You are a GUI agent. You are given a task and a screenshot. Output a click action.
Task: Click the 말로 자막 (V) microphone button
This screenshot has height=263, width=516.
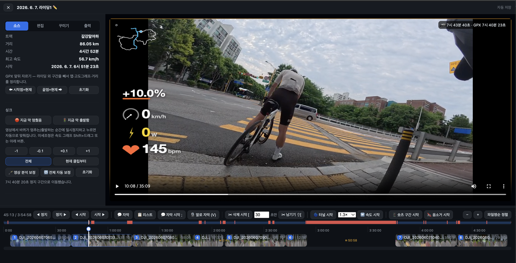click(x=203, y=215)
